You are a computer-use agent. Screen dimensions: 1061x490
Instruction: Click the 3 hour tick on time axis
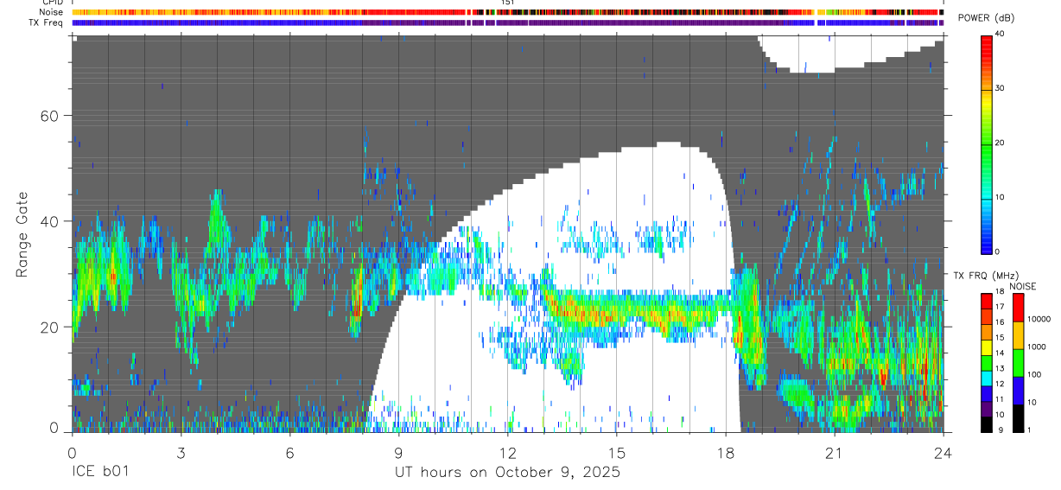[181, 453]
